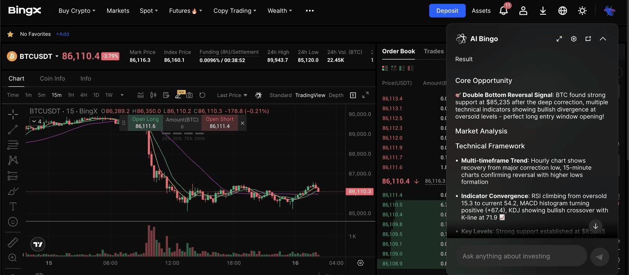Click the Open Long button
The width and height of the screenshot is (629, 275).
[145, 123]
